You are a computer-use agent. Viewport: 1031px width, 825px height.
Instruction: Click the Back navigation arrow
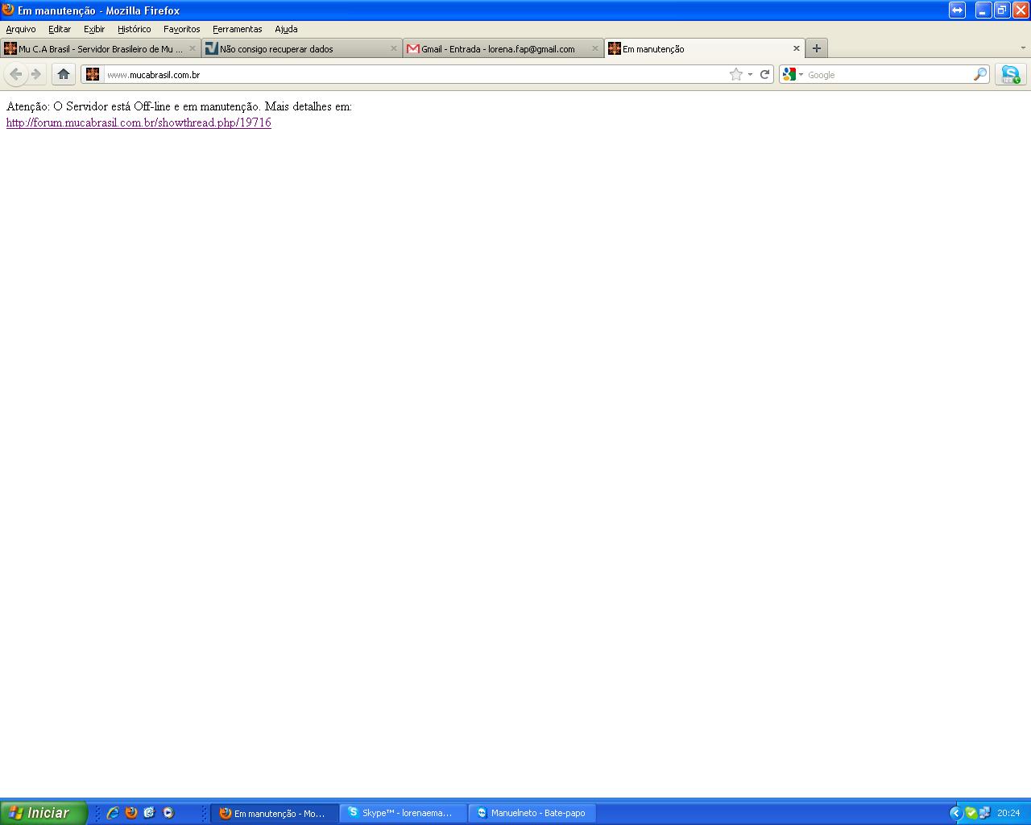[x=16, y=74]
